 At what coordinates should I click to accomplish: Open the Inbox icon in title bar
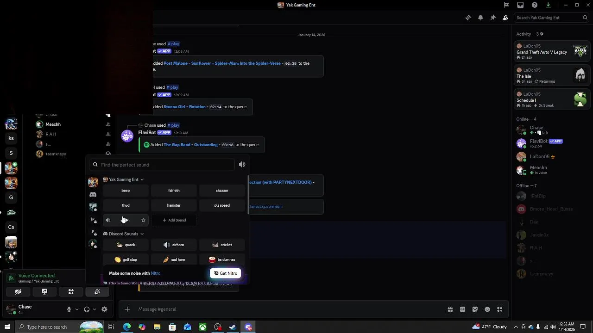click(x=520, y=5)
